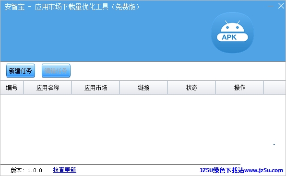Click the 应用市场 column header
The image size is (286, 176).
pos(95,88)
